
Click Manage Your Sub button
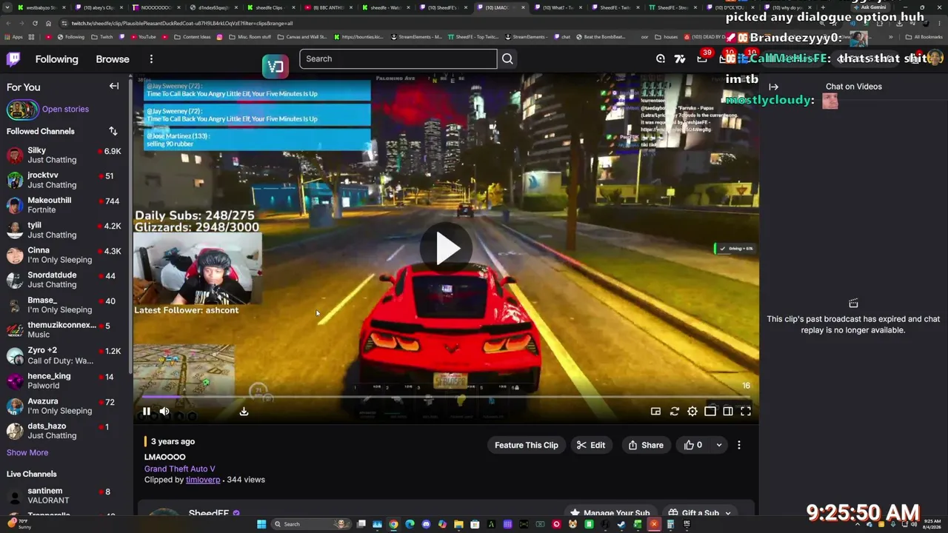(610, 512)
